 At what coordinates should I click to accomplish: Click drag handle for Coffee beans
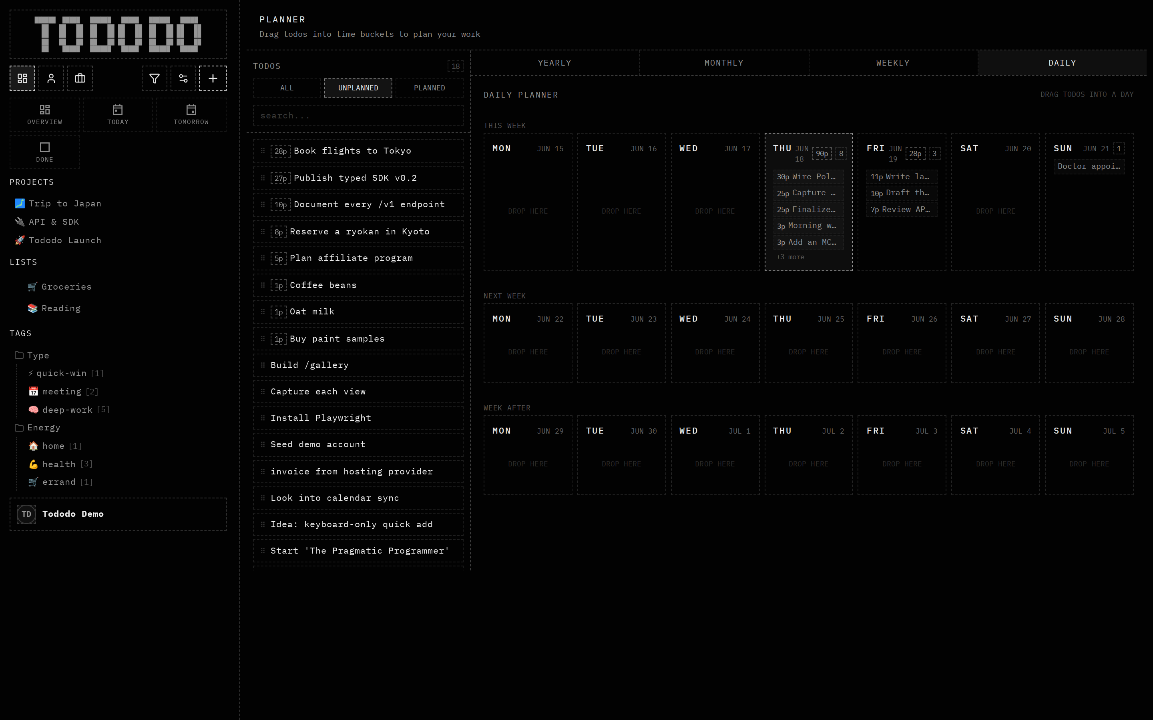263,285
